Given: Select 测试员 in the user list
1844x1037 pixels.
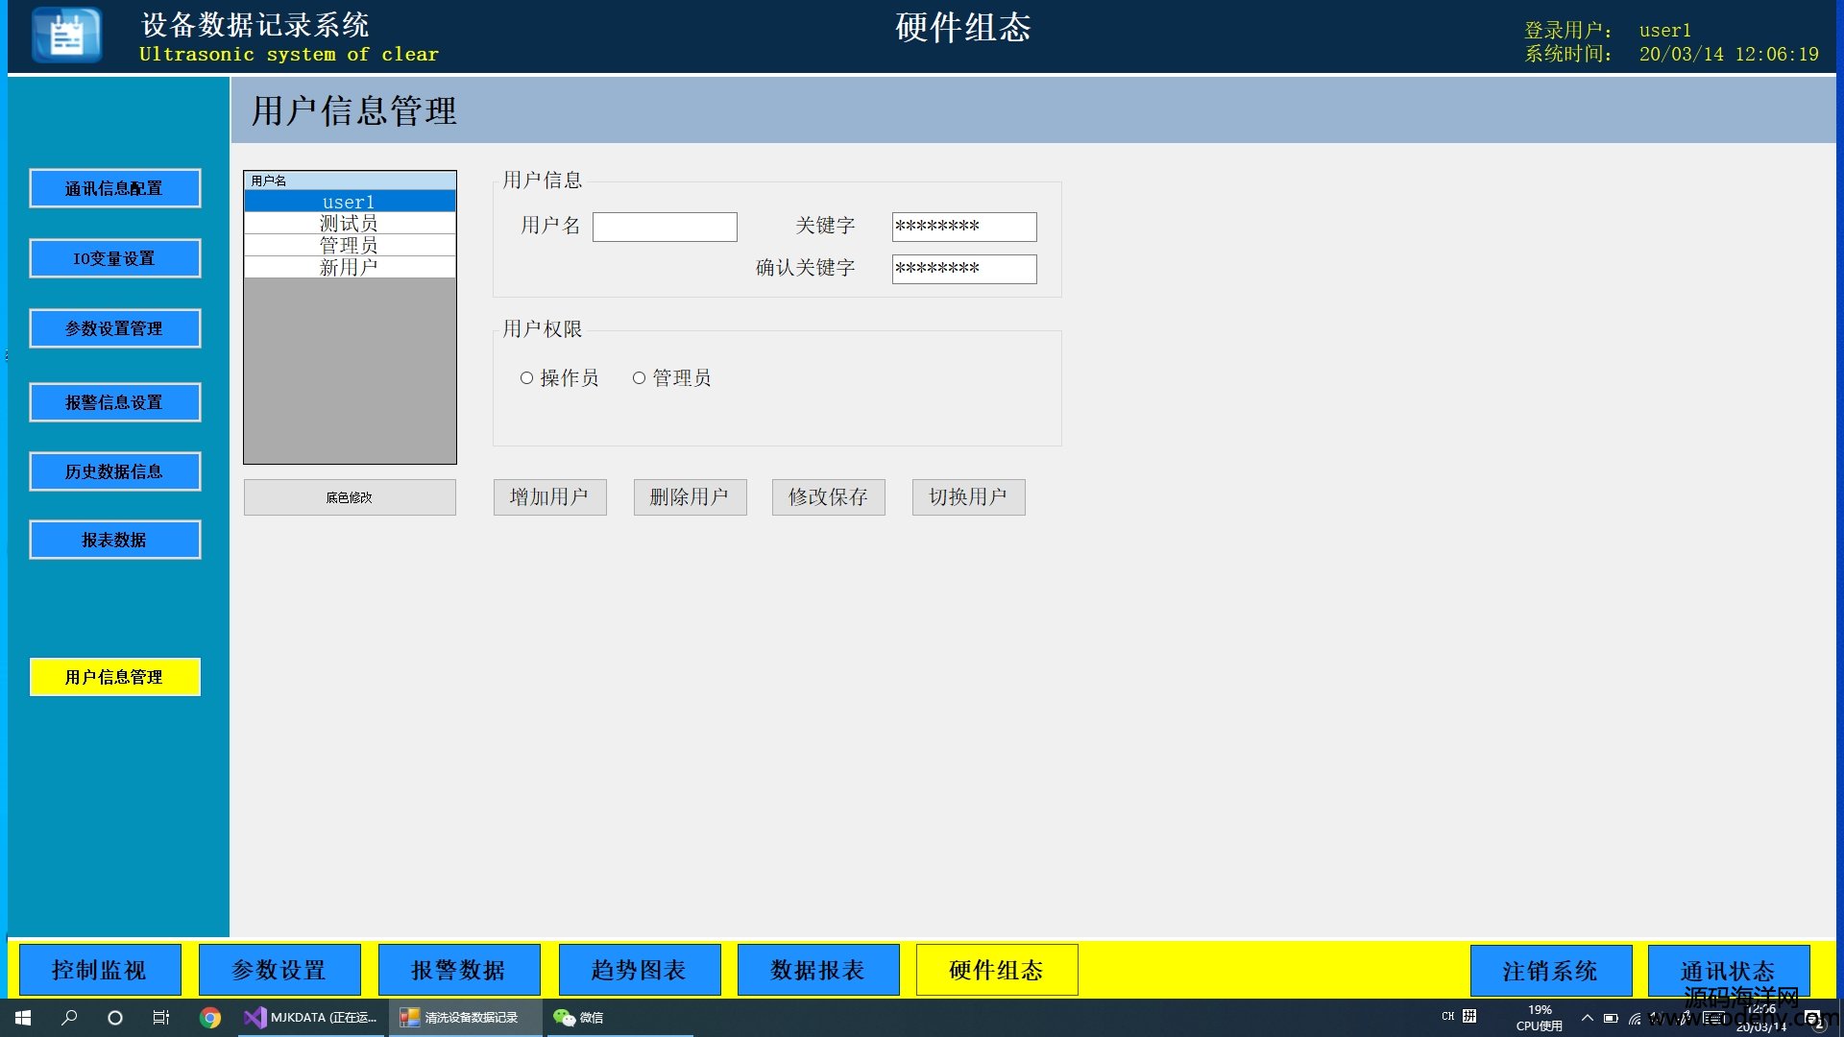Looking at the screenshot, I should point(350,224).
